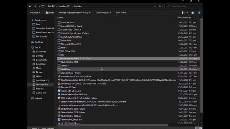The image size is (230, 129).
Task: Change view layout icon
Action: point(183,13)
